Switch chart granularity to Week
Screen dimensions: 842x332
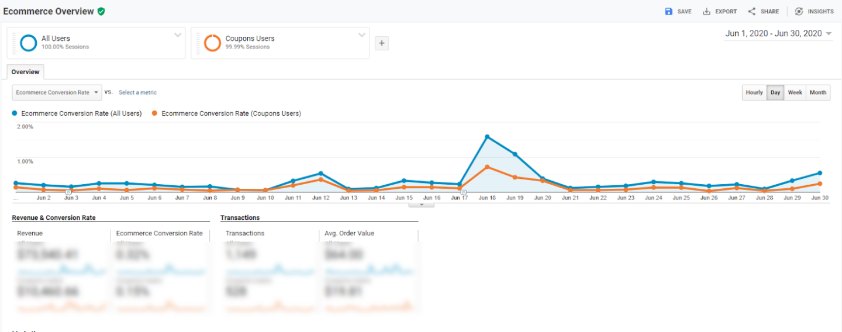(x=795, y=92)
